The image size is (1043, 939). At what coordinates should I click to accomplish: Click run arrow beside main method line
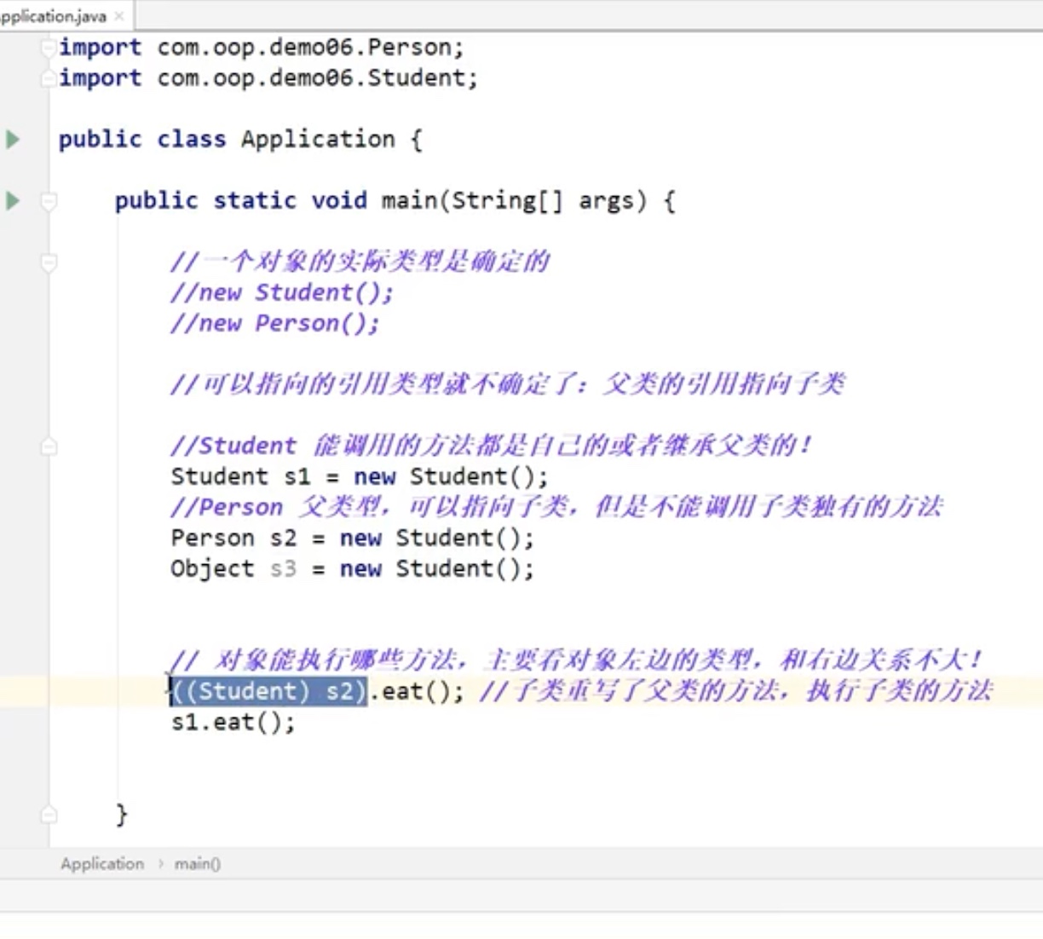(13, 201)
